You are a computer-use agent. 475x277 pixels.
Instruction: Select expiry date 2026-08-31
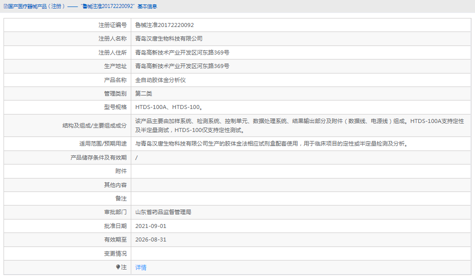[150, 240]
